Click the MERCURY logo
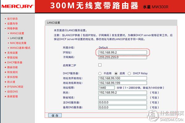This screenshot has height=123, width=185. tap(18, 6)
